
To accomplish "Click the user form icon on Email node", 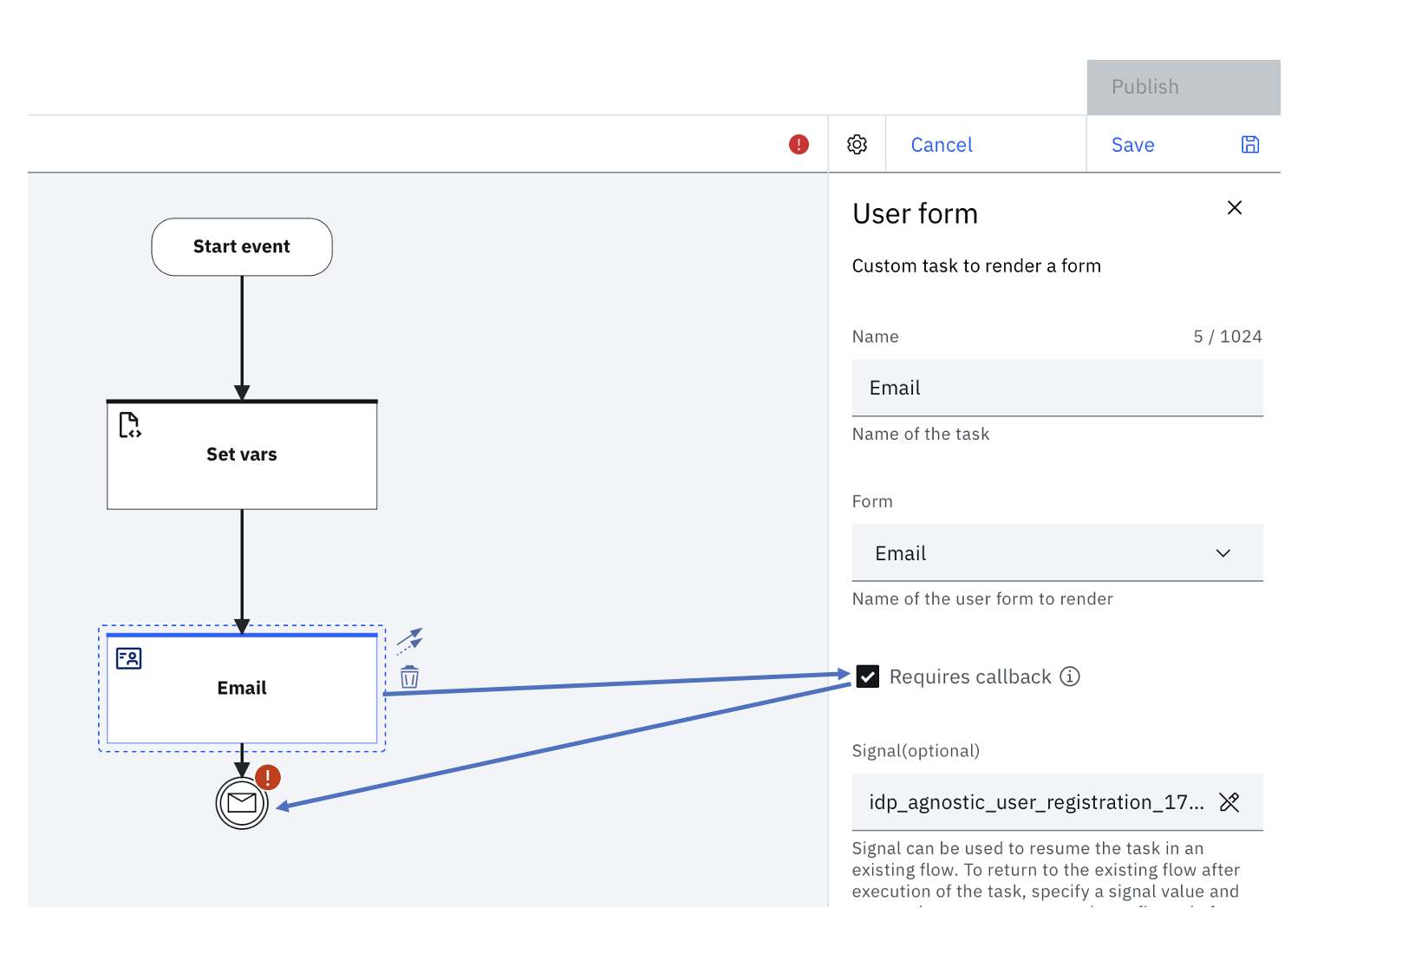I will click(129, 659).
